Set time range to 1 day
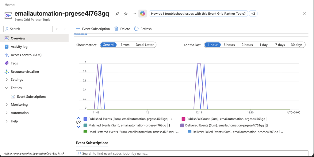314x157 pixels. [x=263, y=45]
